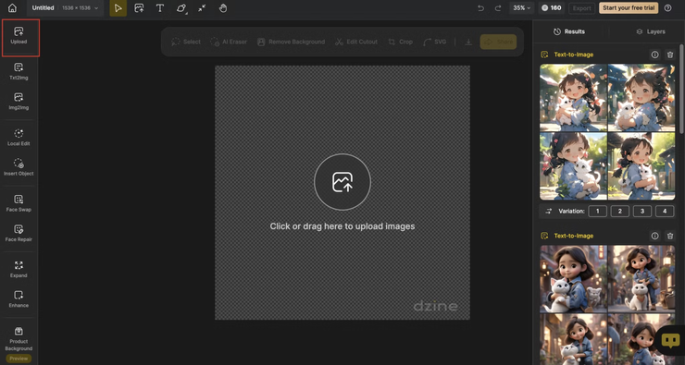Screen dimensions: 685x365
Task: Select the Text tool in top toolbar
Action: [160, 7]
